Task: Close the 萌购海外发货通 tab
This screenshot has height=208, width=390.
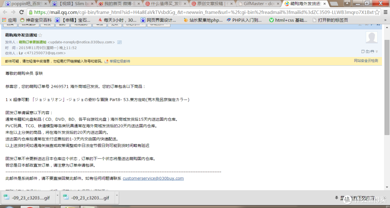Action: tap(325, 4)
